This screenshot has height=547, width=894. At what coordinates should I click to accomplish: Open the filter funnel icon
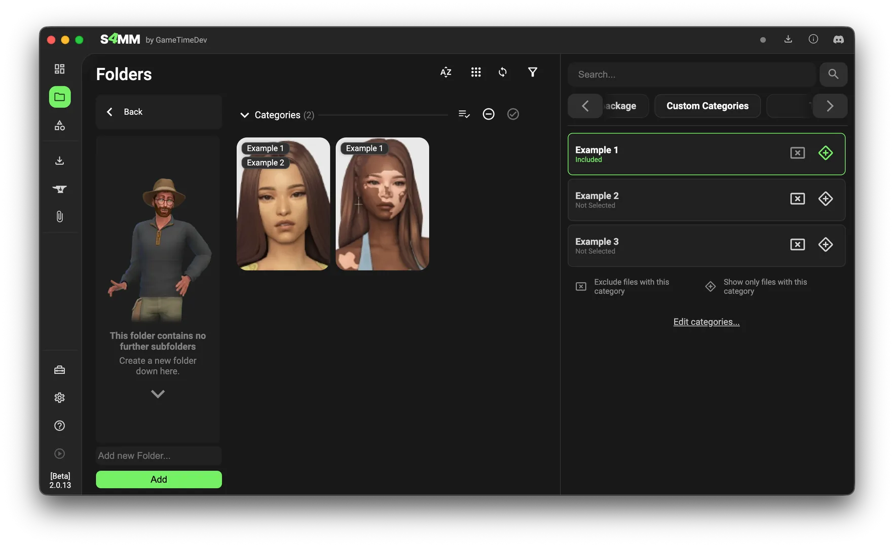tap(533, 72)
